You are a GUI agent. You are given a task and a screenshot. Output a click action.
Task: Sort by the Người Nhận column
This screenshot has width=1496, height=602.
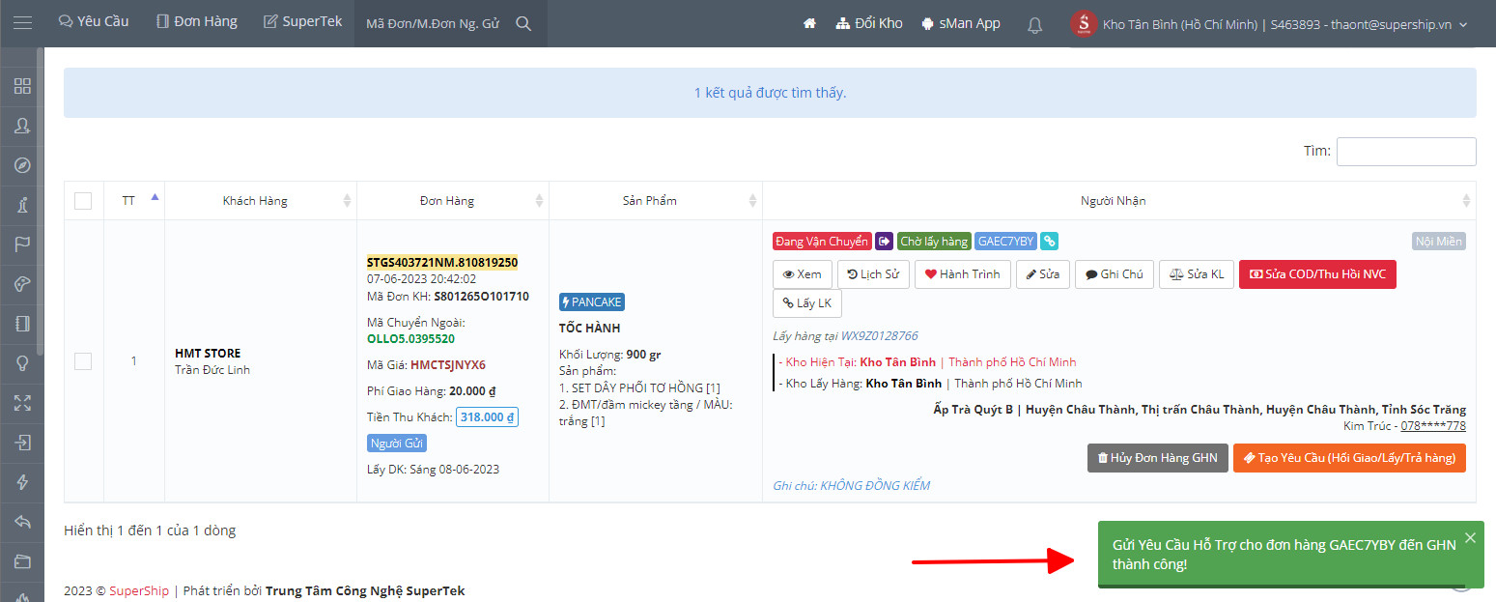coord(1119,200)
